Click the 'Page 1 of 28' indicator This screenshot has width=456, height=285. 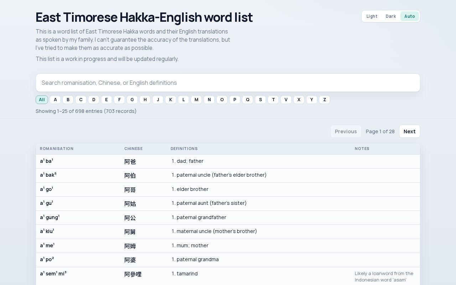click(x=380, y=131)
